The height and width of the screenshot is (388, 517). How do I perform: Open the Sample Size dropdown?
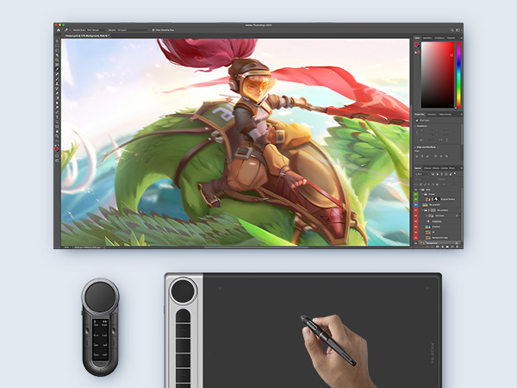[97, 29]
